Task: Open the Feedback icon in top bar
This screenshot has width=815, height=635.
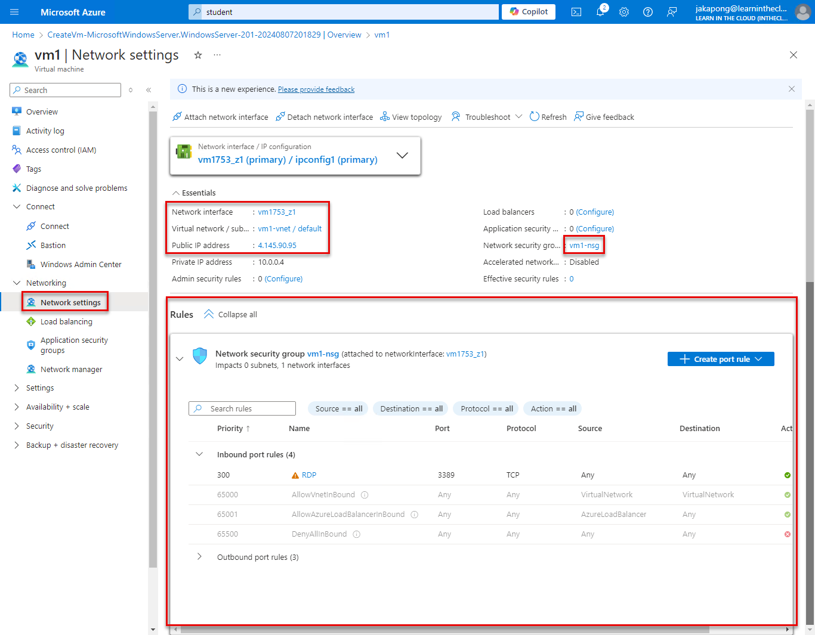Action: tap(672, 12)
